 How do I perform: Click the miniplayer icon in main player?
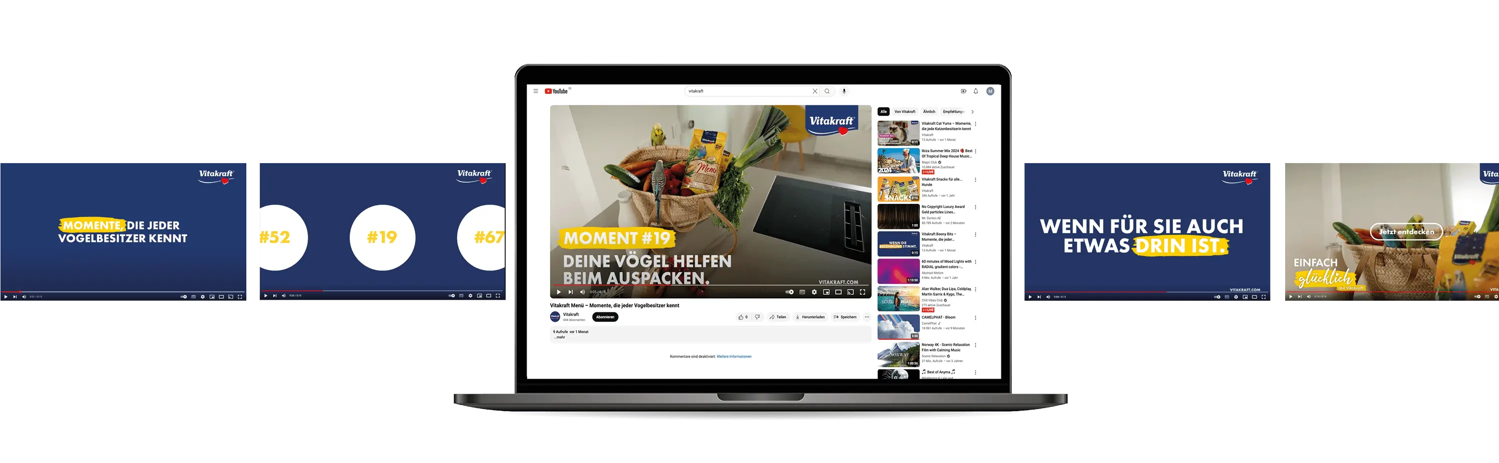click(x=826, y=292)
